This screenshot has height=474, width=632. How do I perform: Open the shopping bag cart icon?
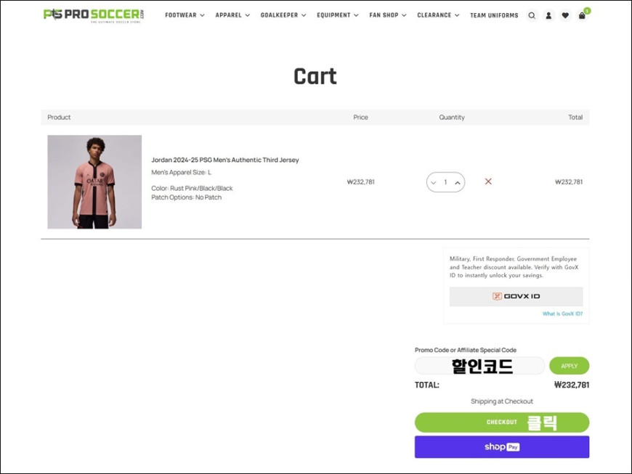click(x=582, y=16)
